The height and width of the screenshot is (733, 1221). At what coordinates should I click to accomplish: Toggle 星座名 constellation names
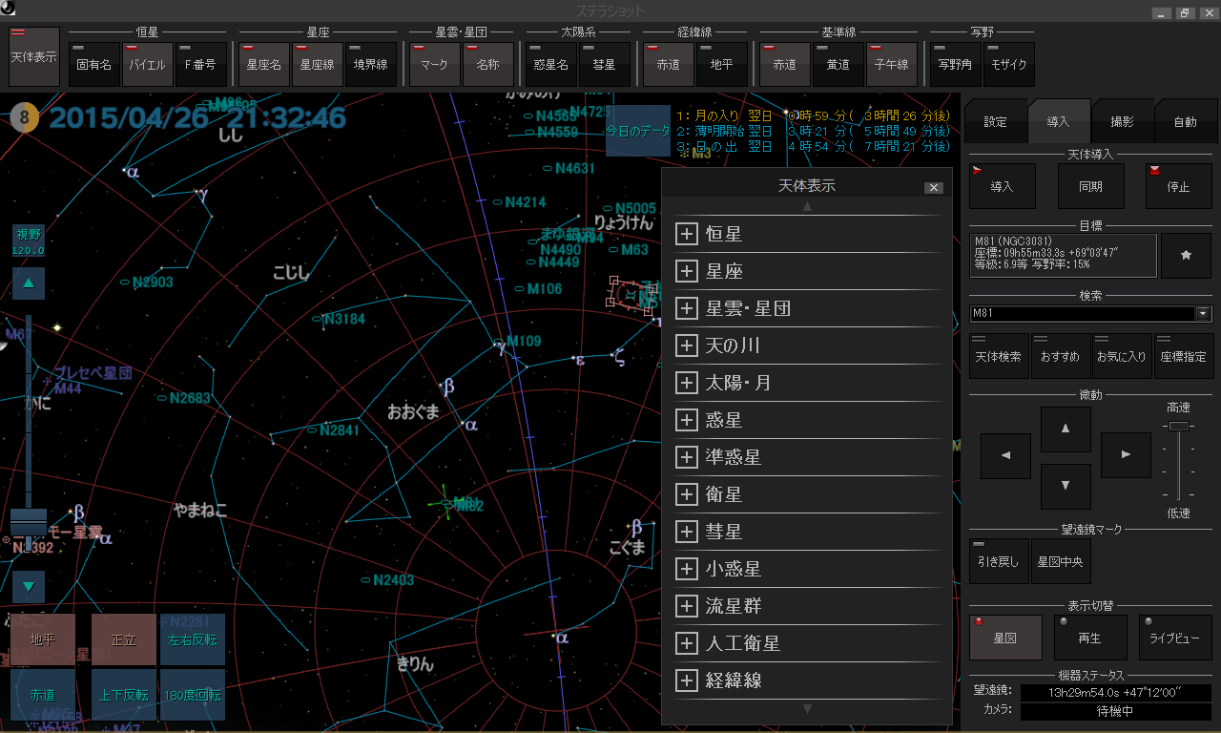point(264,64)
